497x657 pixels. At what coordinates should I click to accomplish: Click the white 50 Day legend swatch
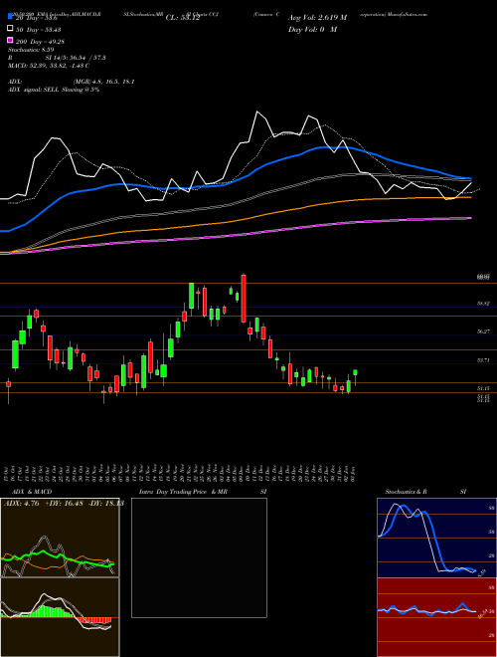coord(10,29)
